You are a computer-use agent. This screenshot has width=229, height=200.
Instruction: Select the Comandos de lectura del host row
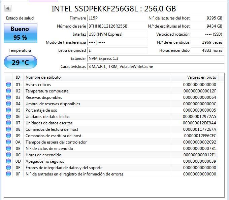click(111, 129)
